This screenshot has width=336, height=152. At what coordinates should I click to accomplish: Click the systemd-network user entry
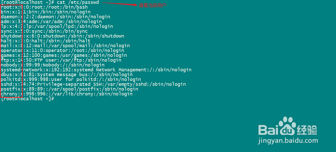click(x=96, y=70)
